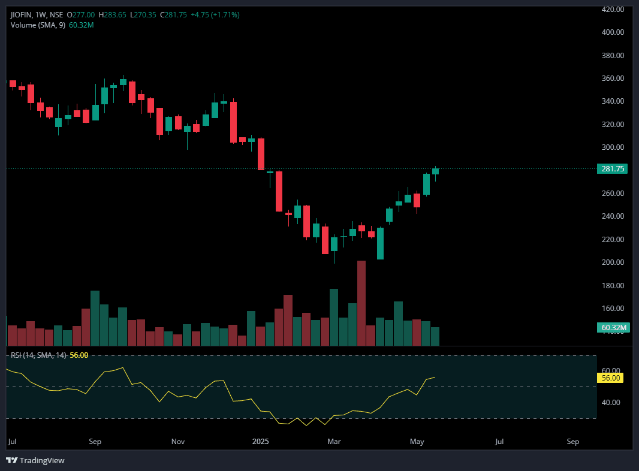Viewport: 639px width, 471px height.
Task: Click the 60.32M volume tag on axis
Action: (x=613, y=327)
